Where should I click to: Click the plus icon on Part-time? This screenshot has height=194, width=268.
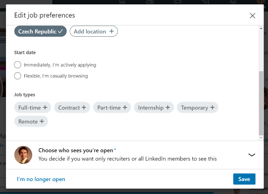125,107
